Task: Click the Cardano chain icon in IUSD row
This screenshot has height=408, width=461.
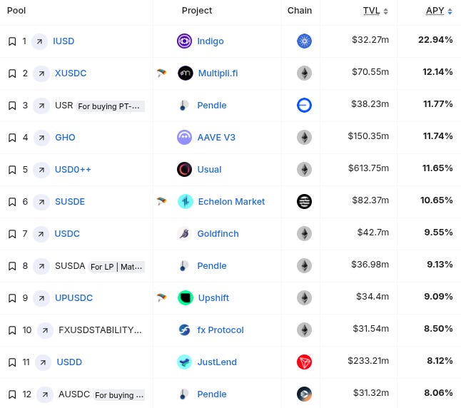Action: (x=304, y=41)
